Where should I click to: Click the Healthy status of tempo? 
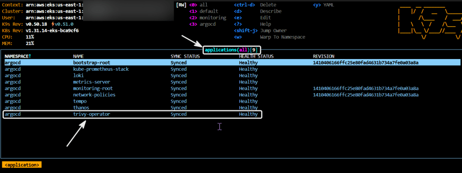click(x=249, y=101)
